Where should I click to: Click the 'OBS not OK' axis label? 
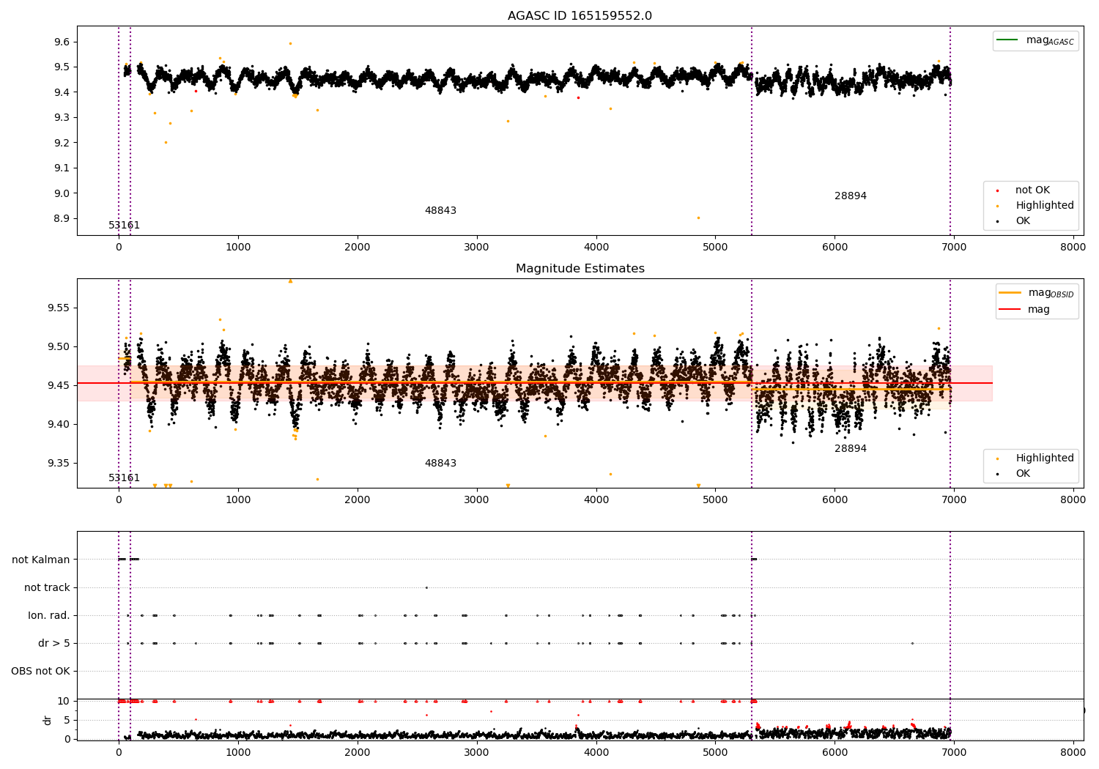[40, 672]
